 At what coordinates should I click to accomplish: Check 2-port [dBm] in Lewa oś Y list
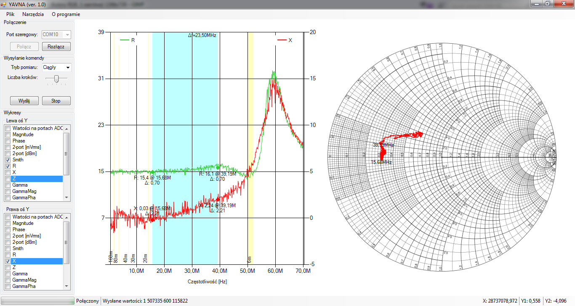(x=7, y=154)
